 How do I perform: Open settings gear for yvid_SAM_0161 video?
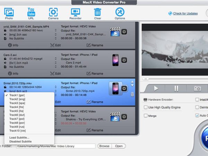point(124,32)
